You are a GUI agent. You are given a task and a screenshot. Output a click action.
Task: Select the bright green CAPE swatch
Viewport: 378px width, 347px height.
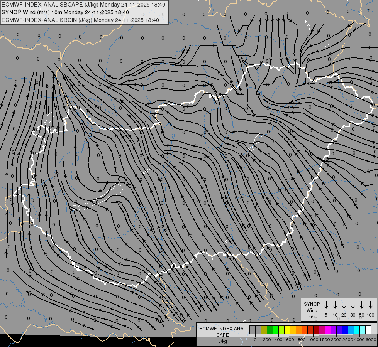[276, 330]
